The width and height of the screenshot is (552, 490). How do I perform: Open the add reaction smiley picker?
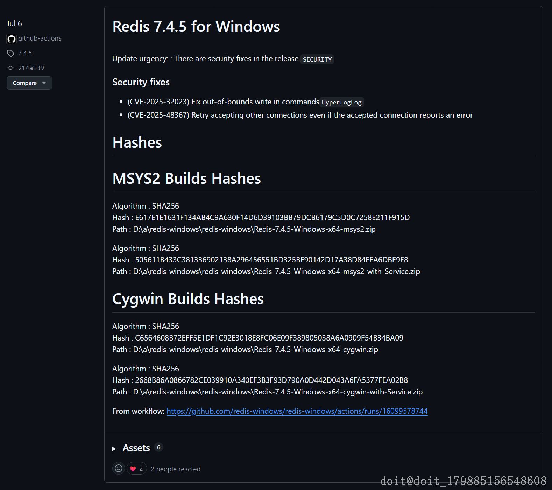pyautogui.click(x=119, y=468)
